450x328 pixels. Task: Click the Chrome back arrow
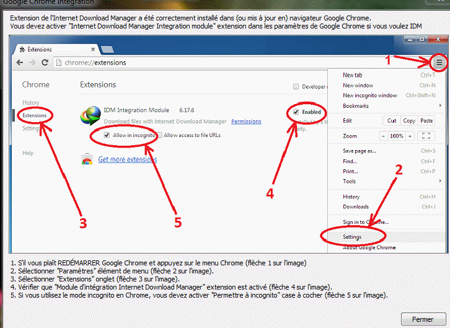coord(19,62)
